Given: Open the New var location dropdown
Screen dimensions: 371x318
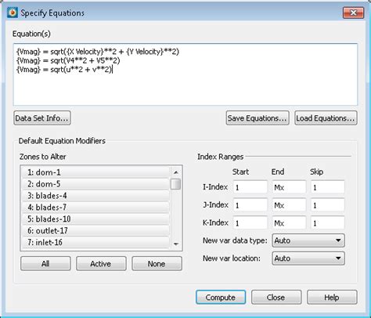Looking at the screenshot, I should click(x=308, y=258).
